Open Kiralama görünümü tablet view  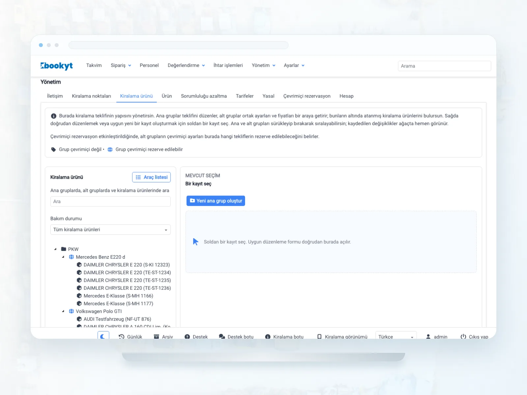point(342,336)
